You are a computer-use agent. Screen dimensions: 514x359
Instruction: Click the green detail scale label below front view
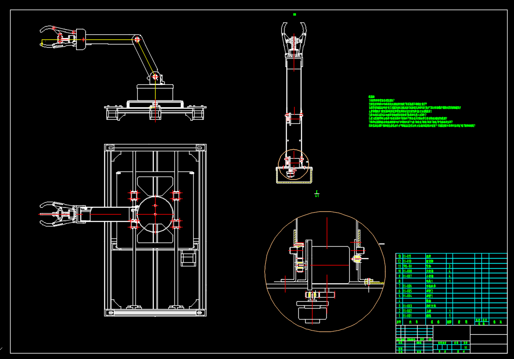click(x=317, y=194)
